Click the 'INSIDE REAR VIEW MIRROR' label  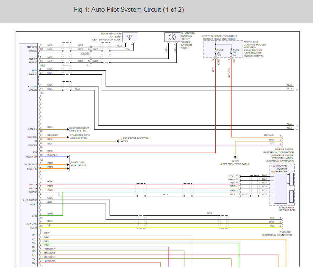coord(287,209)
